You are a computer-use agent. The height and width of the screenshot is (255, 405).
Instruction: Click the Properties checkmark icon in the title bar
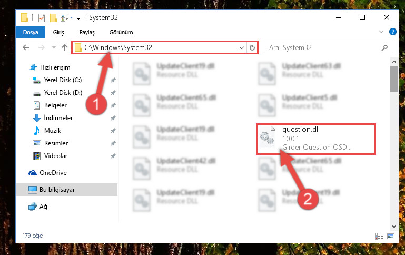pyautogui.click(x=41, y=18)
